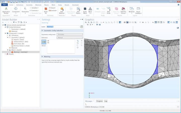Collapse the Mesh 1 tree node
This screenshot has height=113, width=181.
pos(8,50)
